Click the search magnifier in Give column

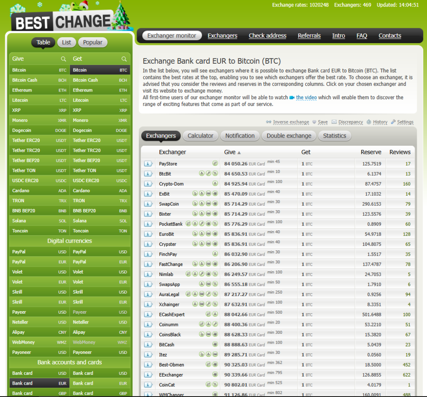pos(63,59)
